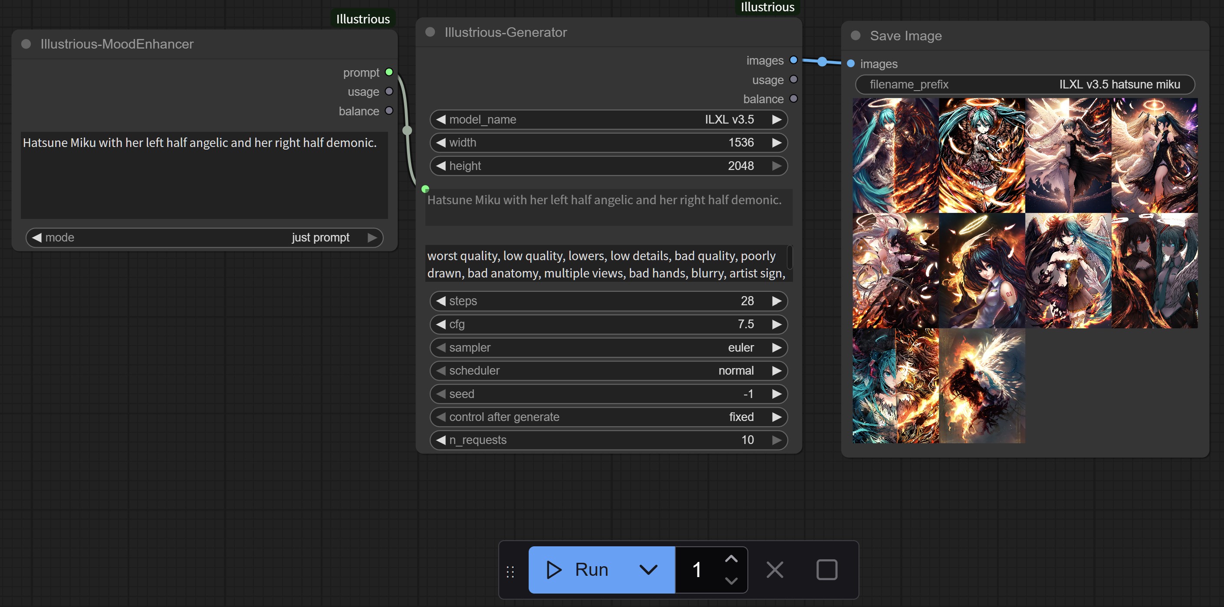The width and height of the screenshot is (1224, 607).
Task: Click the midpoint dot on the images link
Action: [822, 62]
